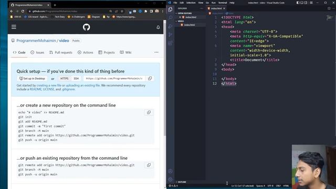This screenshot has height=189, width=336.
Task: Click the Set up in Desktop button
Action: coord(32,78)
